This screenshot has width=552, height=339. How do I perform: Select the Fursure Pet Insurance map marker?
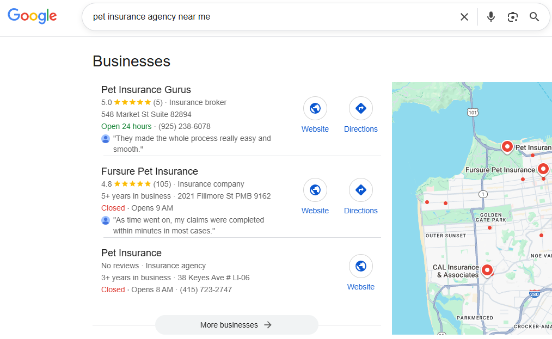point(542,169)
